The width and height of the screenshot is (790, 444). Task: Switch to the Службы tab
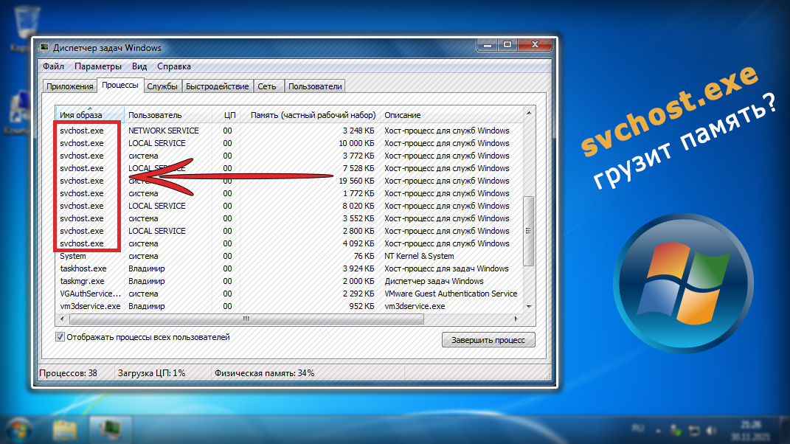[162, 86]
